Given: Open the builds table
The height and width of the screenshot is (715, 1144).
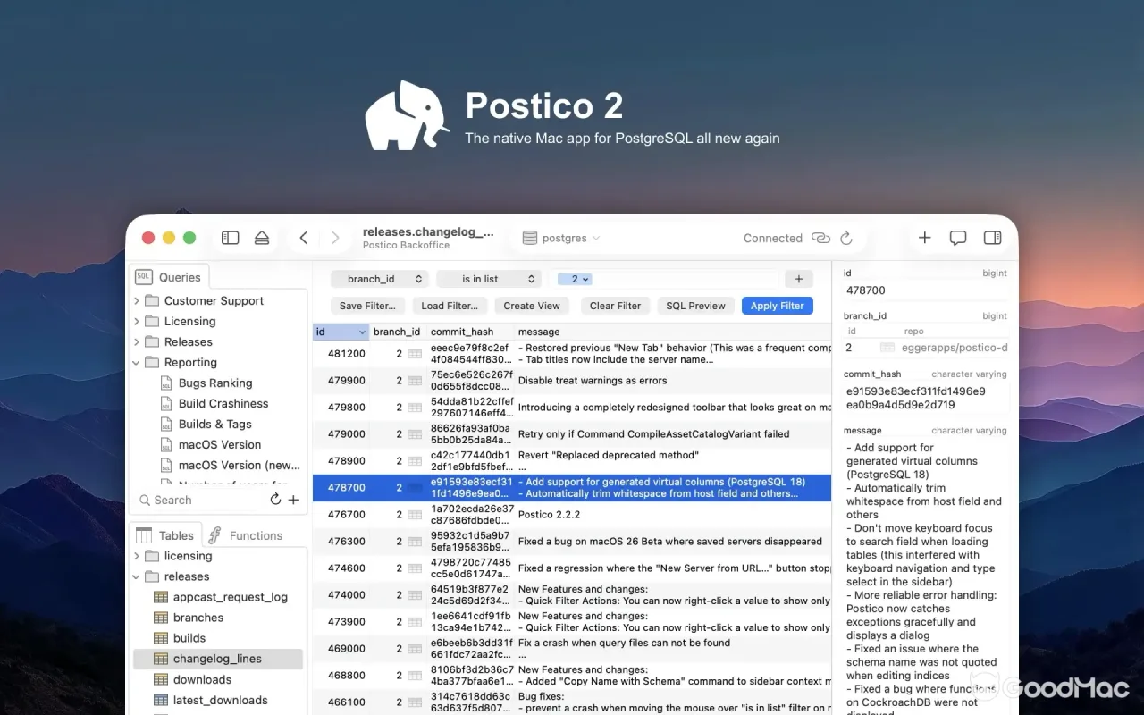Looking at the screenshot, I should [x=189, y=638].
